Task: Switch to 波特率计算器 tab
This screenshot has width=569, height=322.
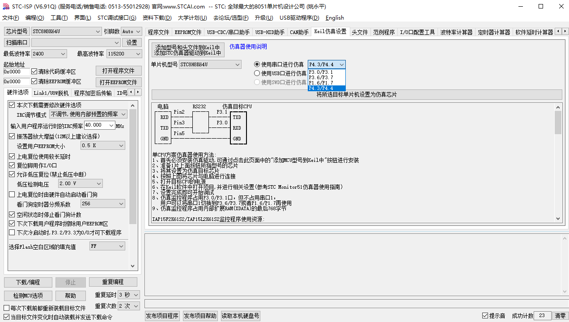Action: coord(456,32)
